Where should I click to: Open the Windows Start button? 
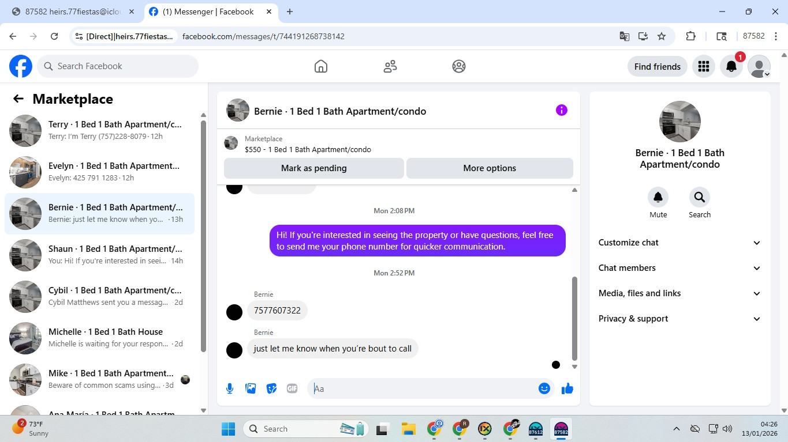pyautogui.click(x=229, y=429)
